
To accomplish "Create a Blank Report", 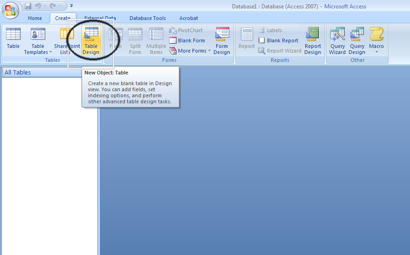I will (278, 40).
